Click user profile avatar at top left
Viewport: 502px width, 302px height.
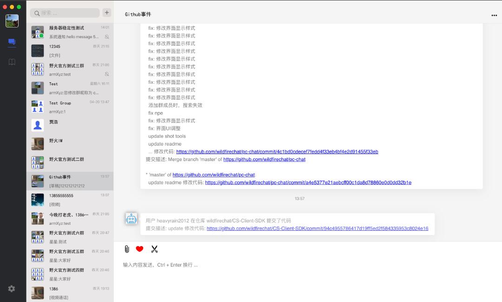(x=12, y=21)
